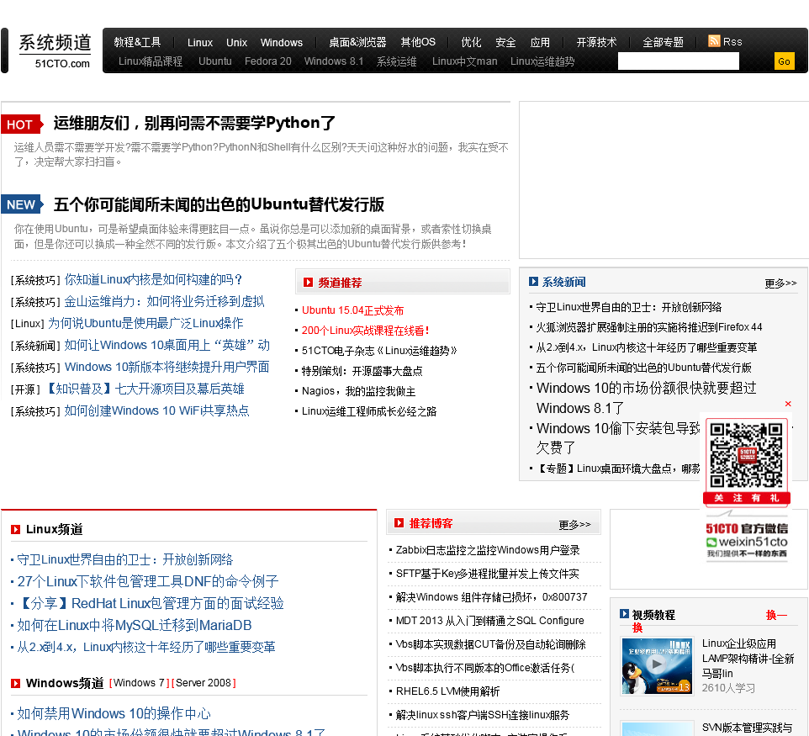Open 如何禁用Windows 10的操作中心 article

[114, 714]
